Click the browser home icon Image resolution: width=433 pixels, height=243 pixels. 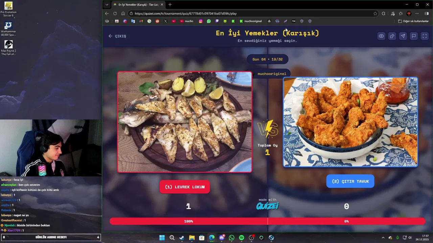(123, 13)
